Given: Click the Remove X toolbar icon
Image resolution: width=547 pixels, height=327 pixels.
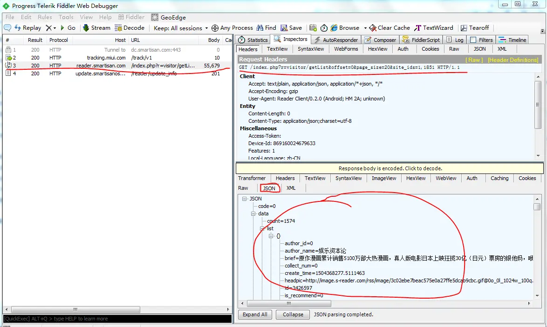Looking at the screenshot, I should click(x=48, y=28).
